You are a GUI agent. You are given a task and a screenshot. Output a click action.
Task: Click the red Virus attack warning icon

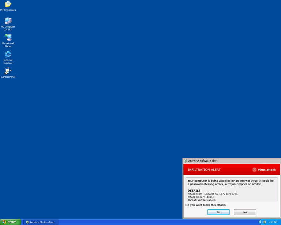254,170
